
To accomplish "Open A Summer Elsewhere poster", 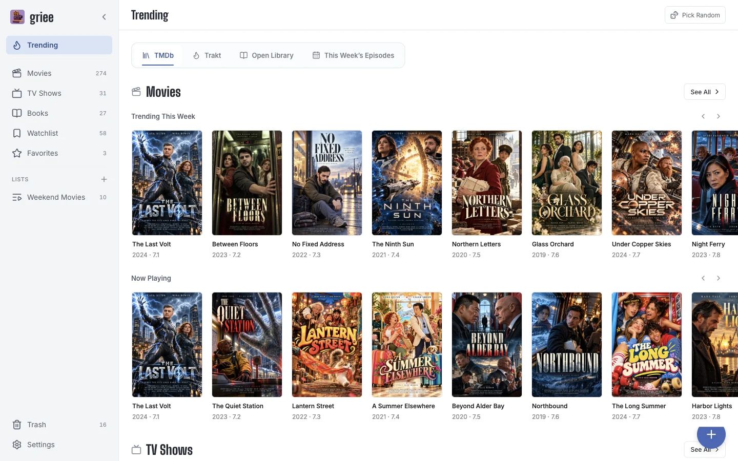I will 407,345.
